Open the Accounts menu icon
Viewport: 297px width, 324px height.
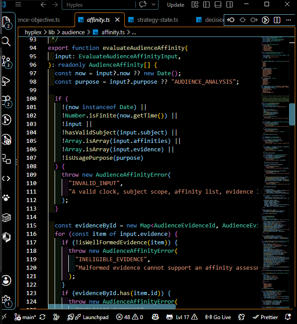point(6,280)
